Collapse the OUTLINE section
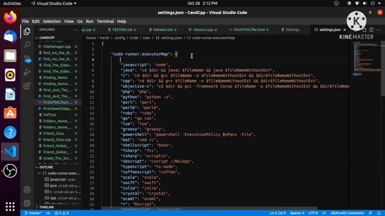This screenshot has height=216, width=385. click(46, 167)
